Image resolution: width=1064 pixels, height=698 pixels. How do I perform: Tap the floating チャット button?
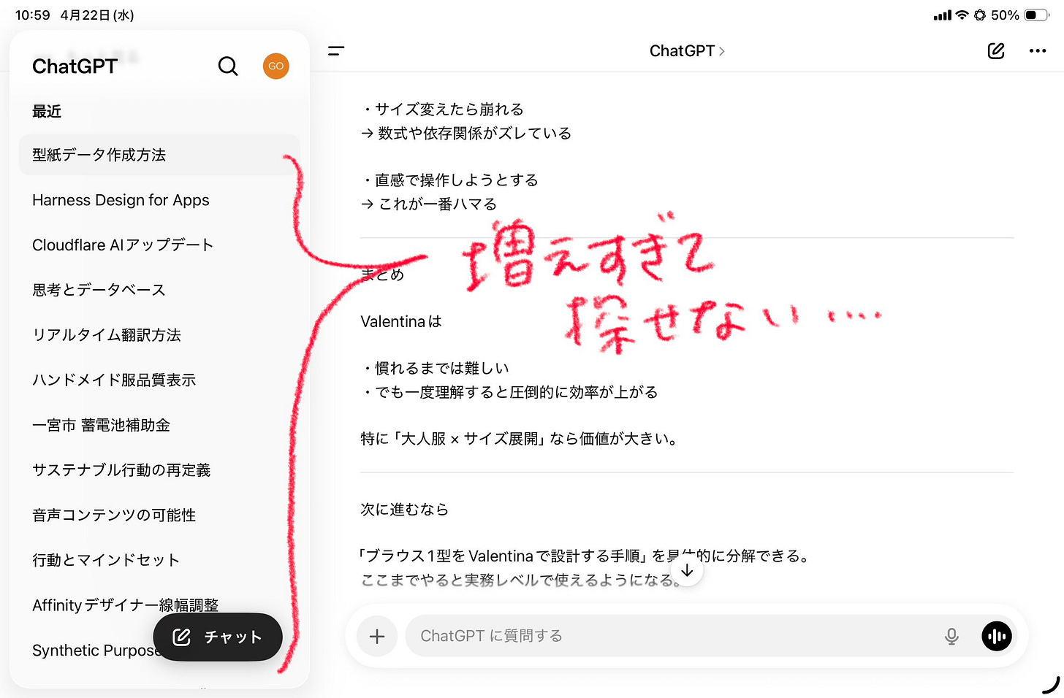[x=218, y=637]
